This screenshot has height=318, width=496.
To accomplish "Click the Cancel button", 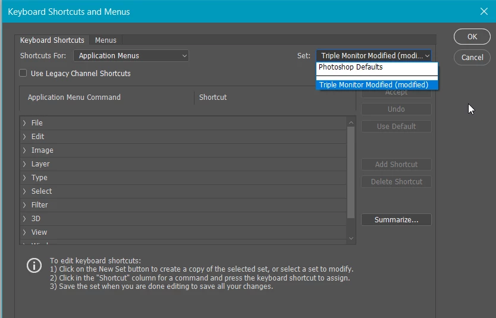I will (472, 57).
